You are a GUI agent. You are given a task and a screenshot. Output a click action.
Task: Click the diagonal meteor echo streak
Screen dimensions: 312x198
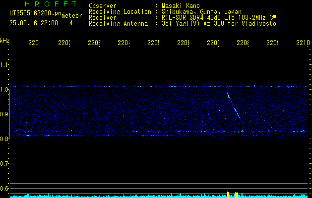tap(234, 105)
